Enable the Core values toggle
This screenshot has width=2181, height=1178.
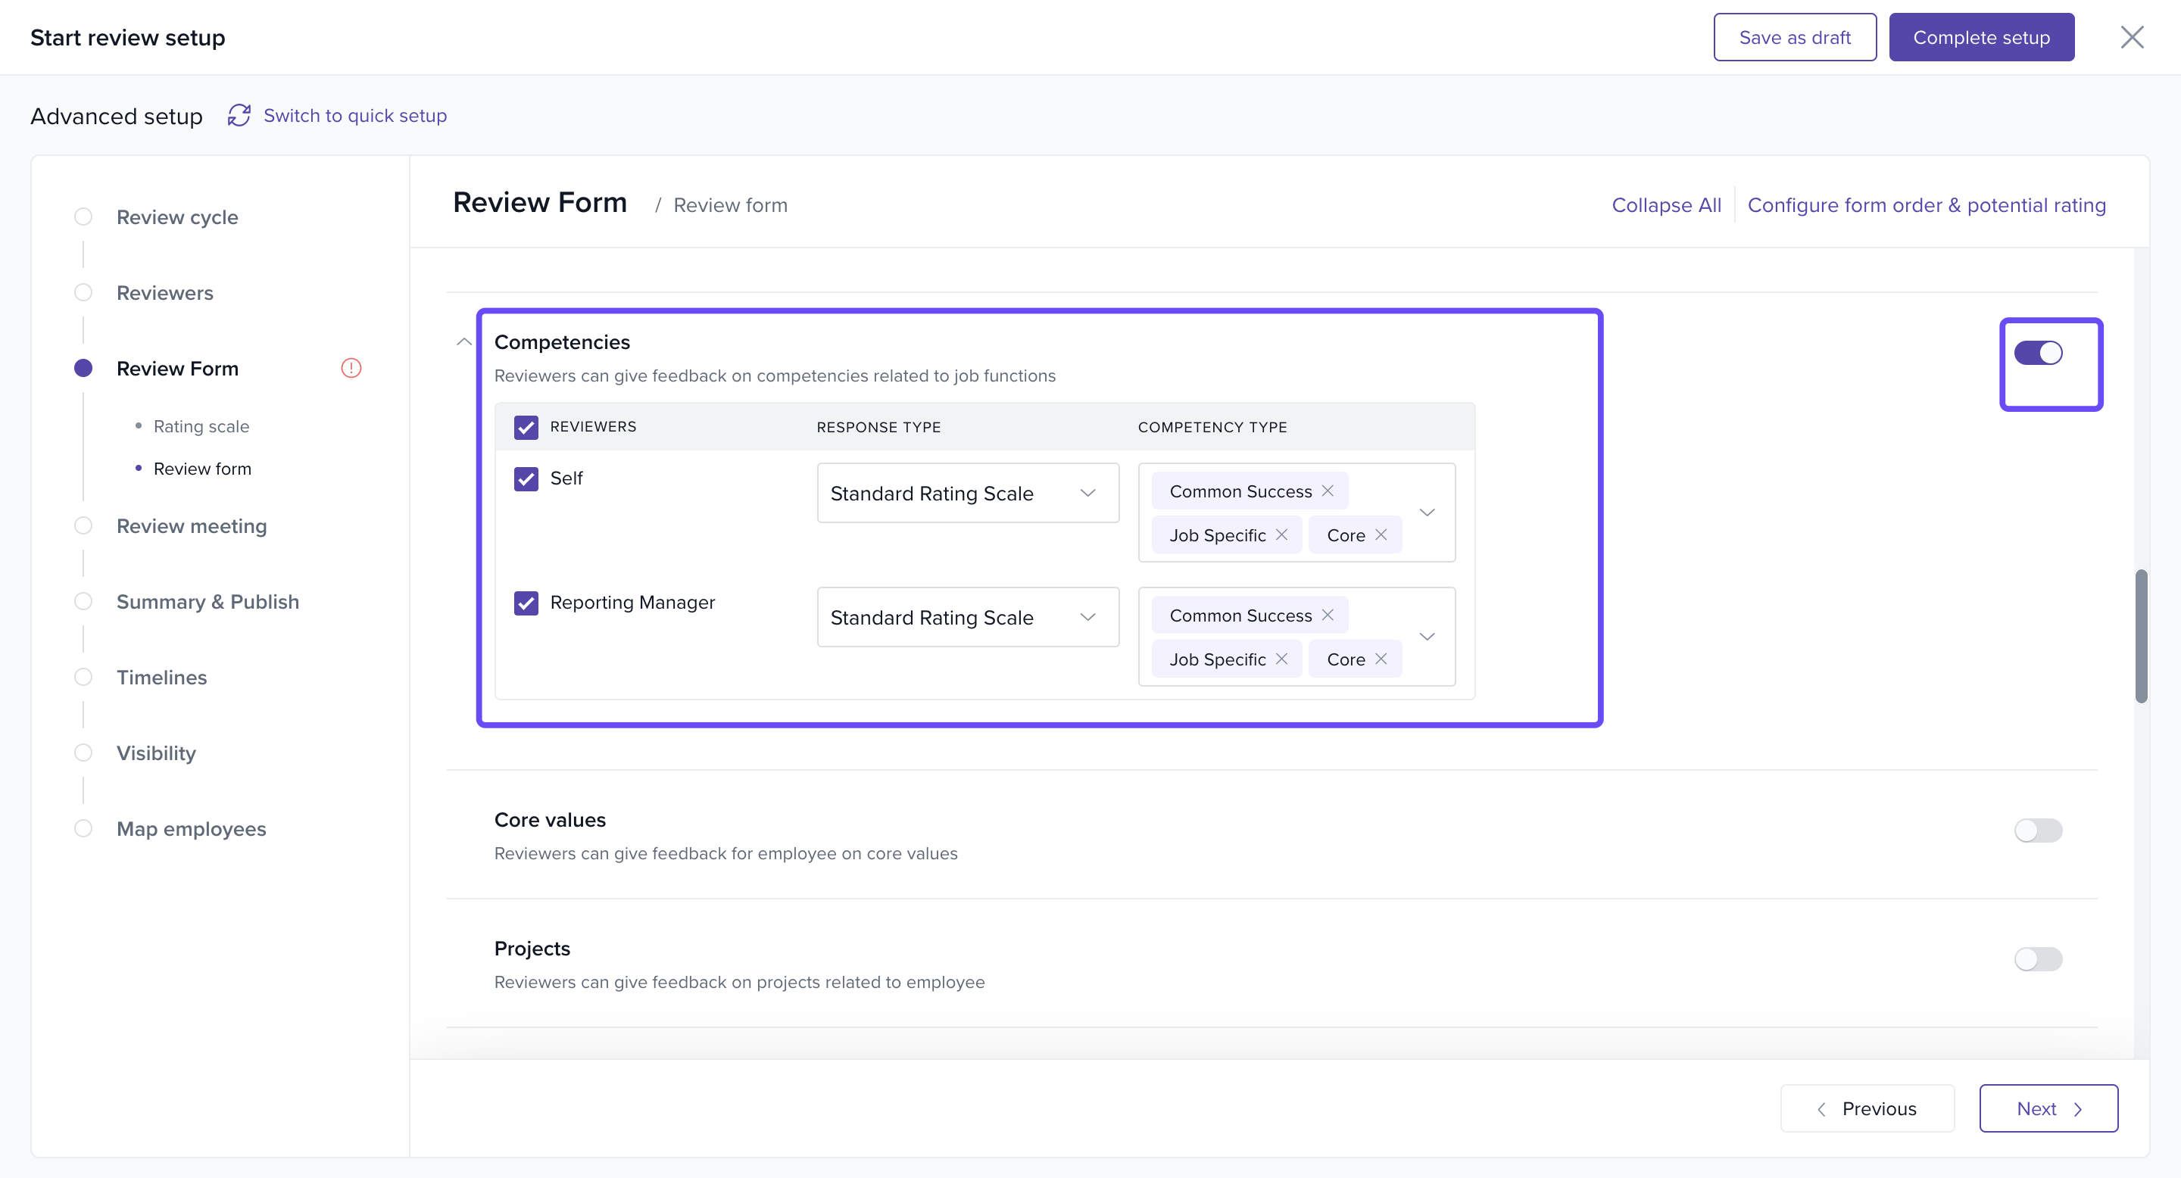pyautogui.click(x=2037, y=831)
